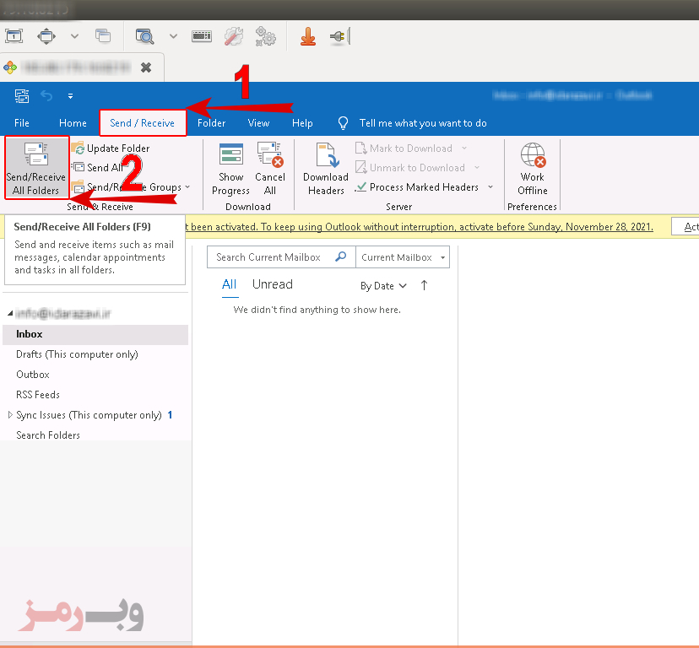Select the Inbox folder
699x648 pixels.
click(95, 334)
